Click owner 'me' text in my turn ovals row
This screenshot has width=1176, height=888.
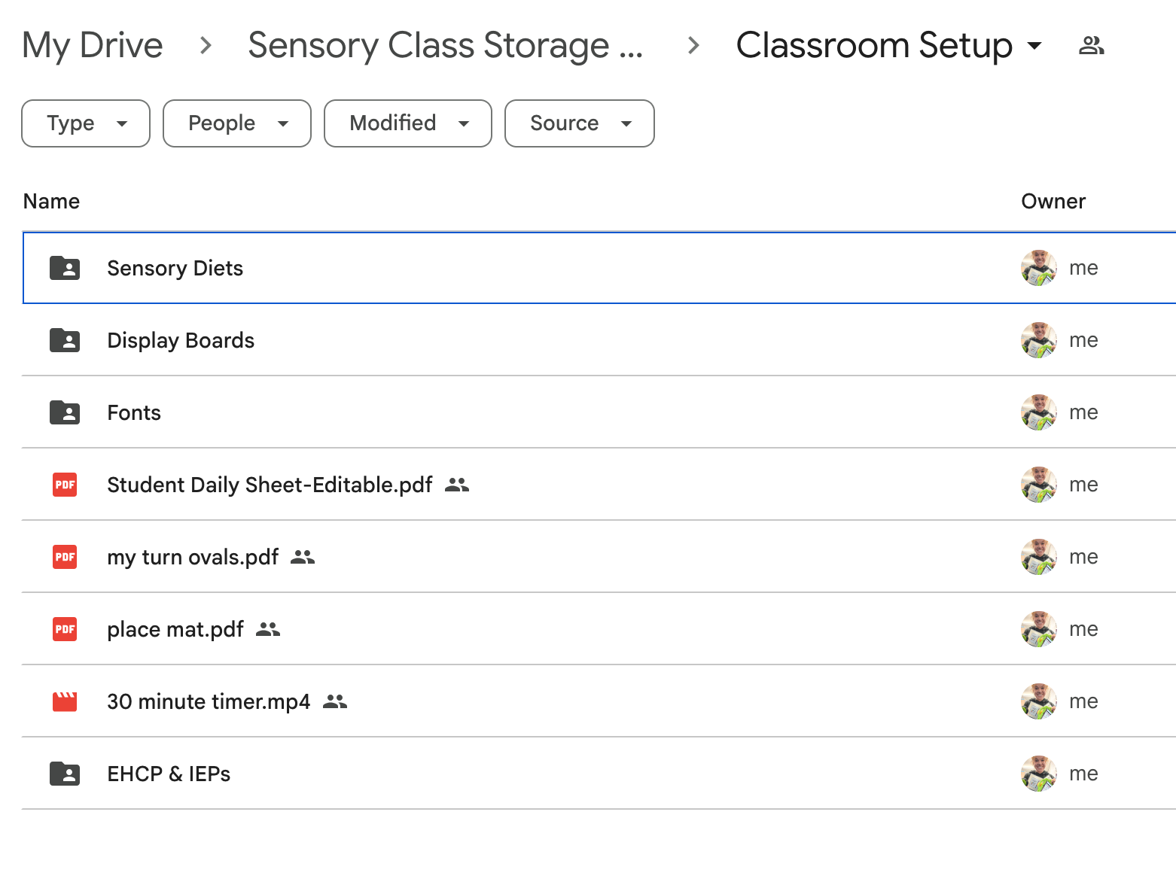[x=1083, y=558]
